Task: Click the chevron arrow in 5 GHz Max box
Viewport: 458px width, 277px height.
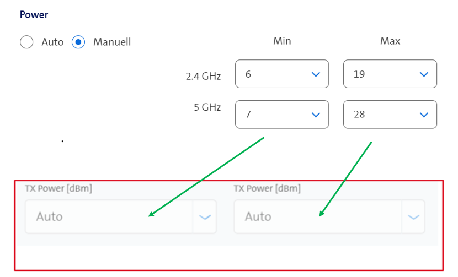Action: click(x=424, y=115)
